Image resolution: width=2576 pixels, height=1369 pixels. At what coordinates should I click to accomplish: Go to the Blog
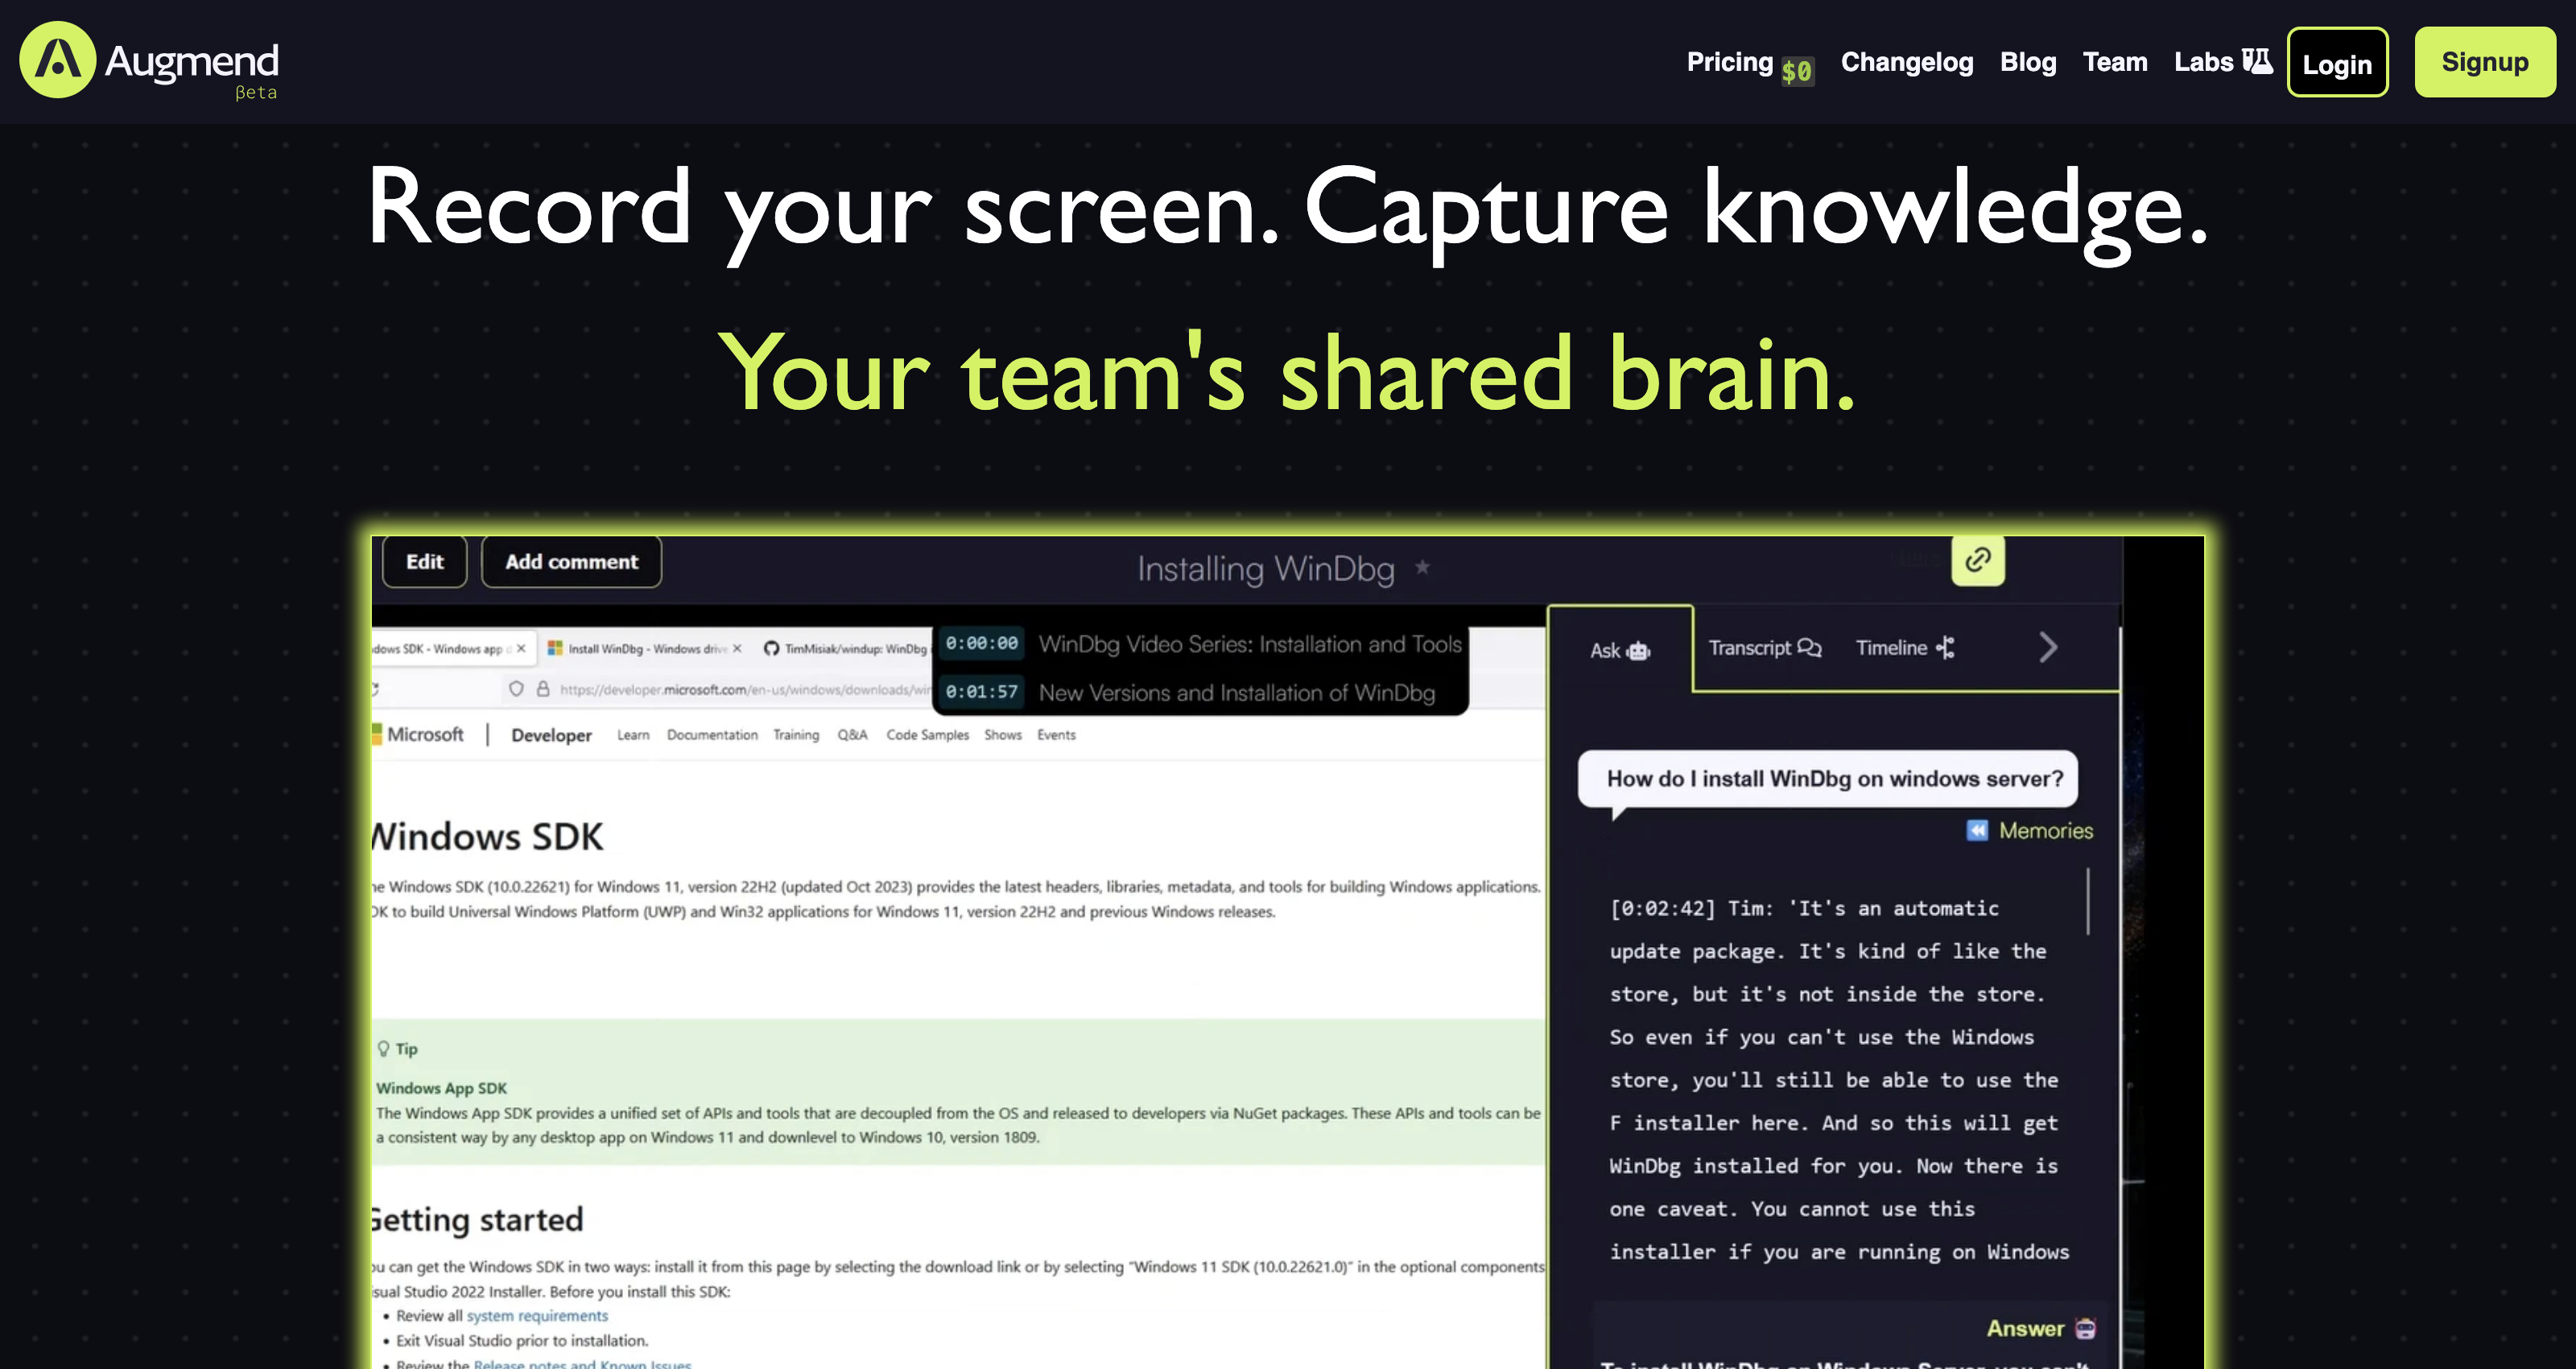[2028, 62]
